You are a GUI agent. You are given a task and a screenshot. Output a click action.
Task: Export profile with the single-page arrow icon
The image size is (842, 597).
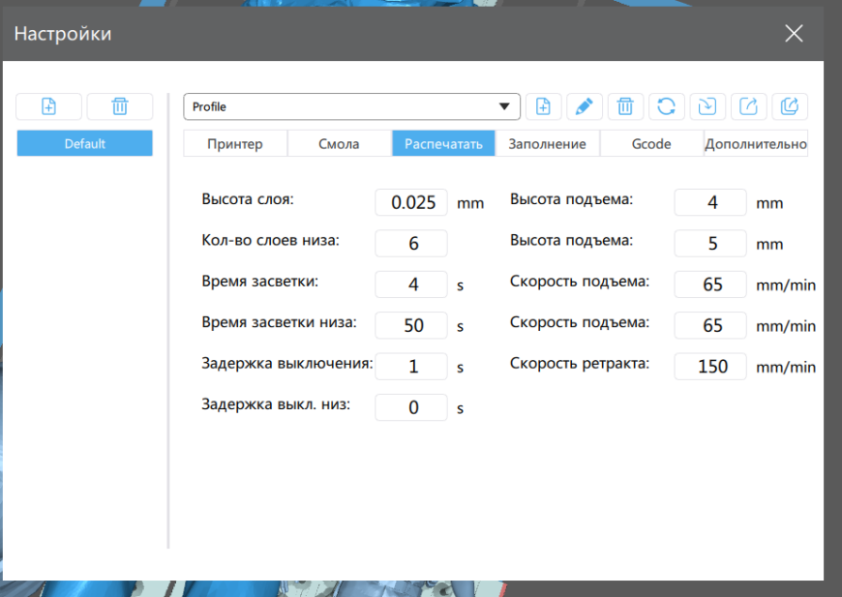pyautogui.click(x=748, y=106)
